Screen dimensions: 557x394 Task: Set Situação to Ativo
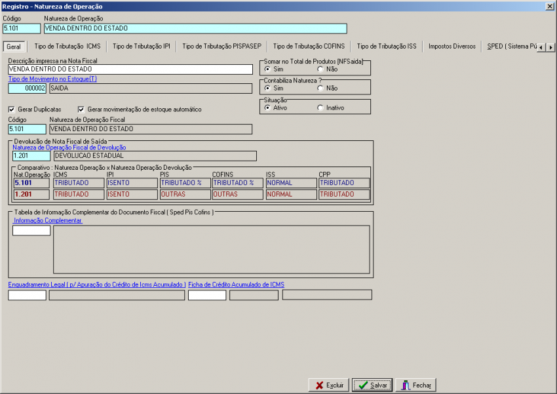pos(267,108)
